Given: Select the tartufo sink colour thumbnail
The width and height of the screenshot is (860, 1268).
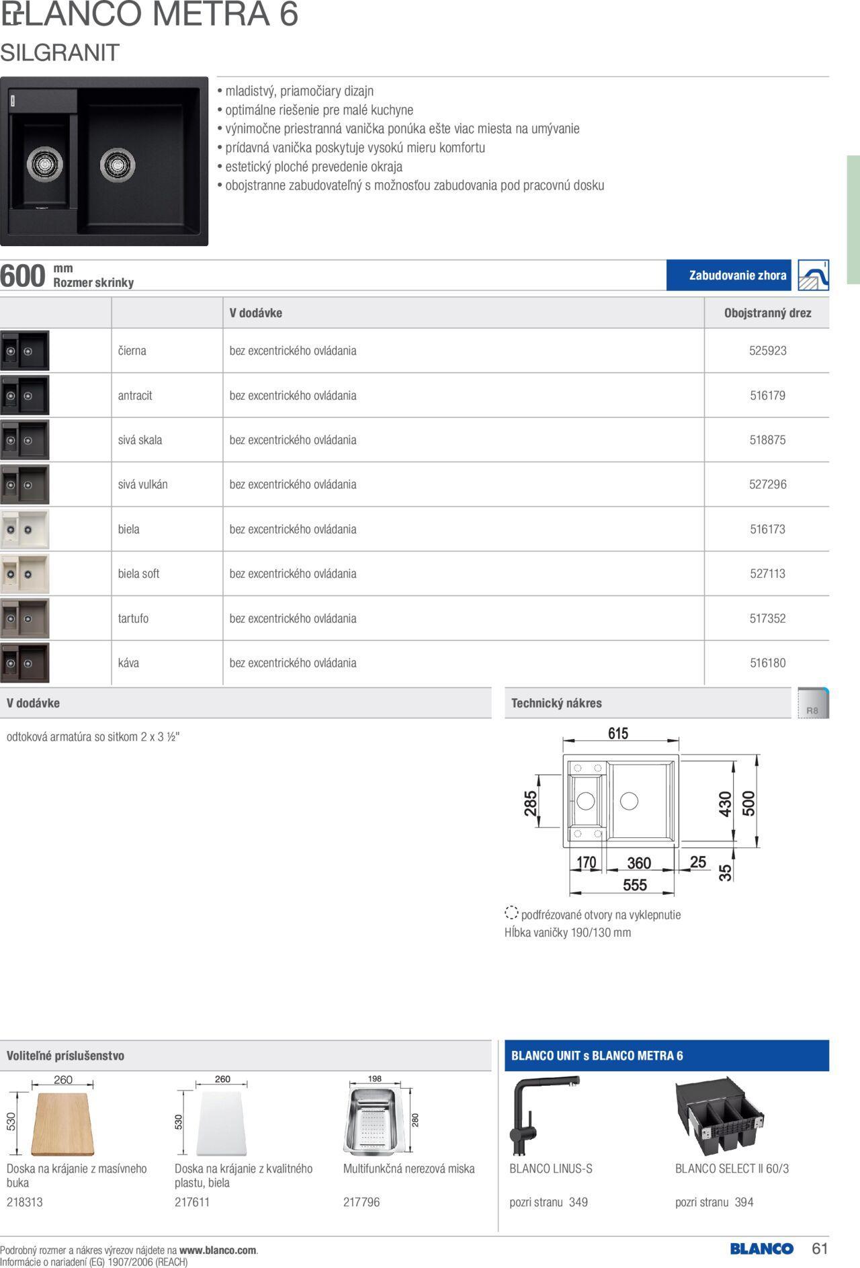Looking at the screenshot, I should [x=25, y=618].
